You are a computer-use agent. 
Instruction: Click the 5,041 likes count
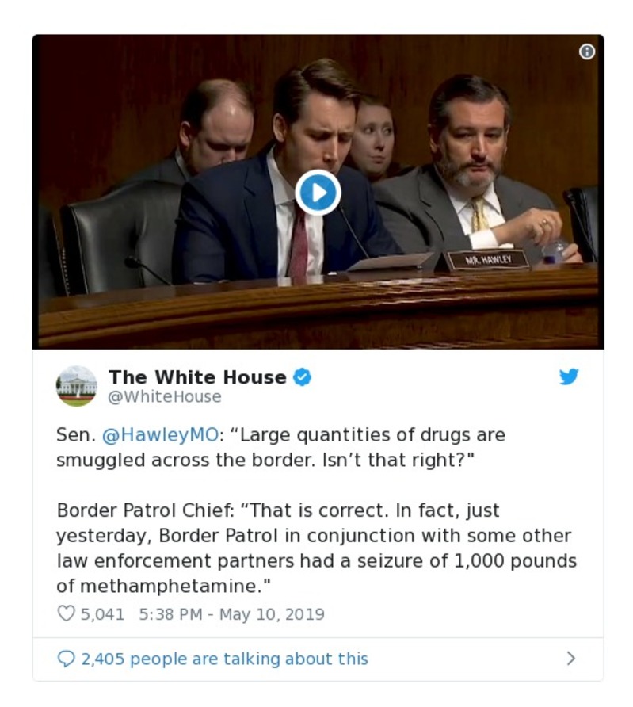click(102, 614)
